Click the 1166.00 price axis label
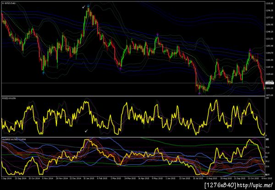Image resolution: width=275 pixels, height=190 pixels. coord(269,60)
